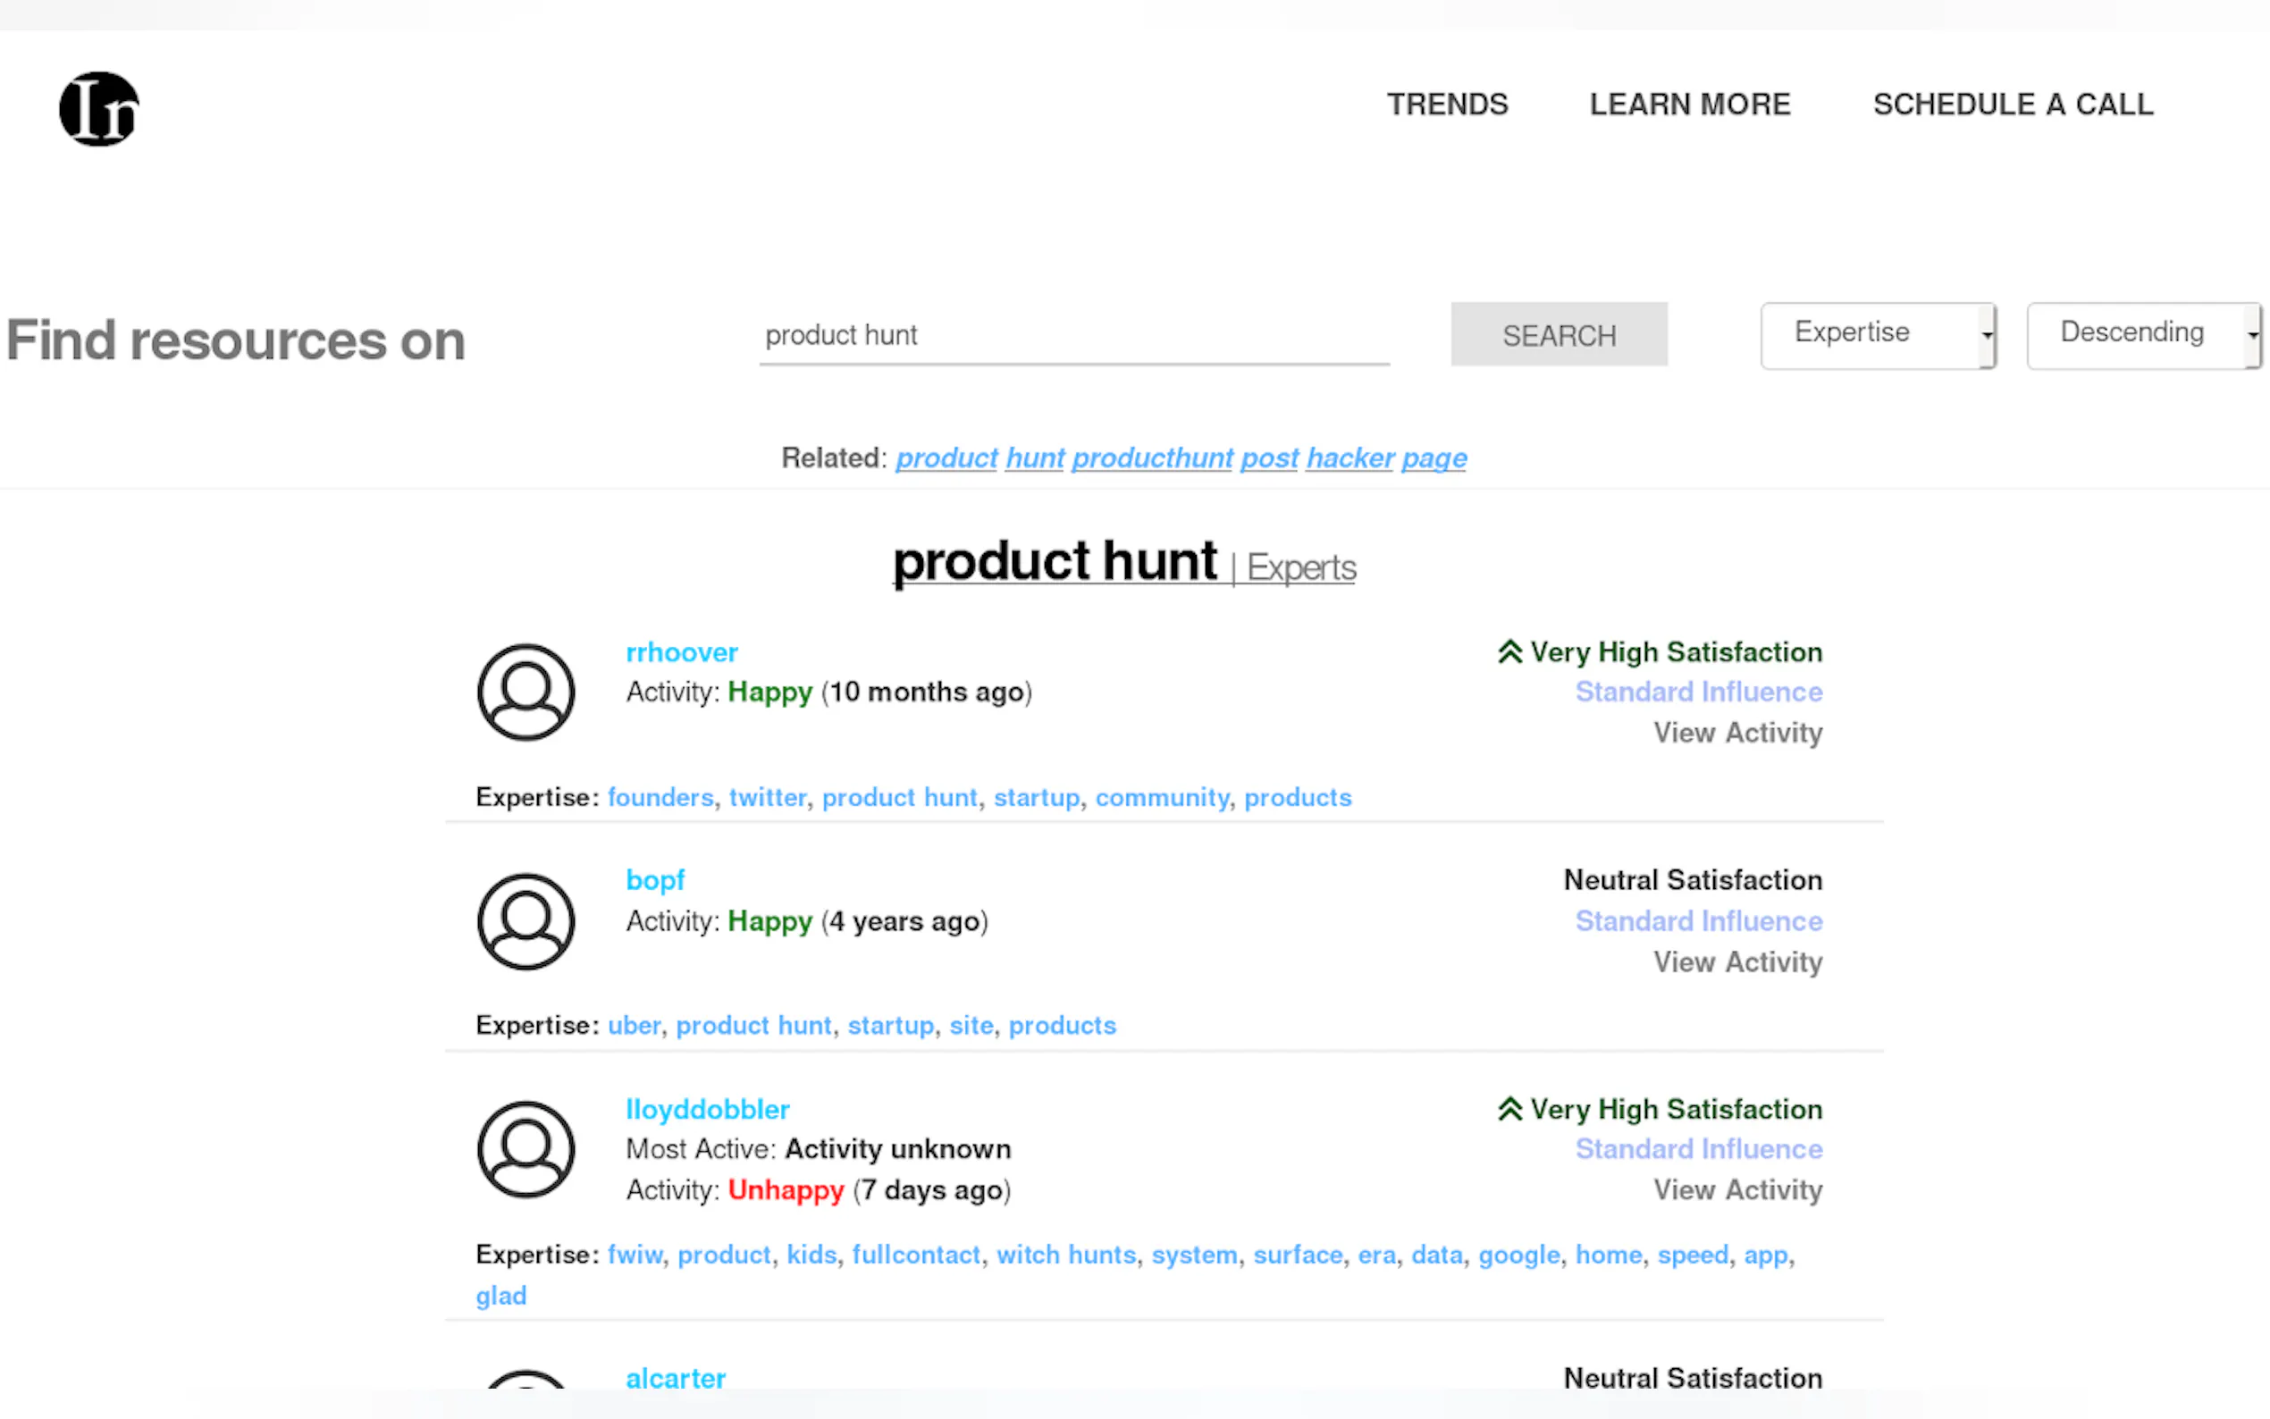Open the SCHEDULE A CALL menu item
The width and height of the screenshot is (2270, 1419).
pos(2013,105)
